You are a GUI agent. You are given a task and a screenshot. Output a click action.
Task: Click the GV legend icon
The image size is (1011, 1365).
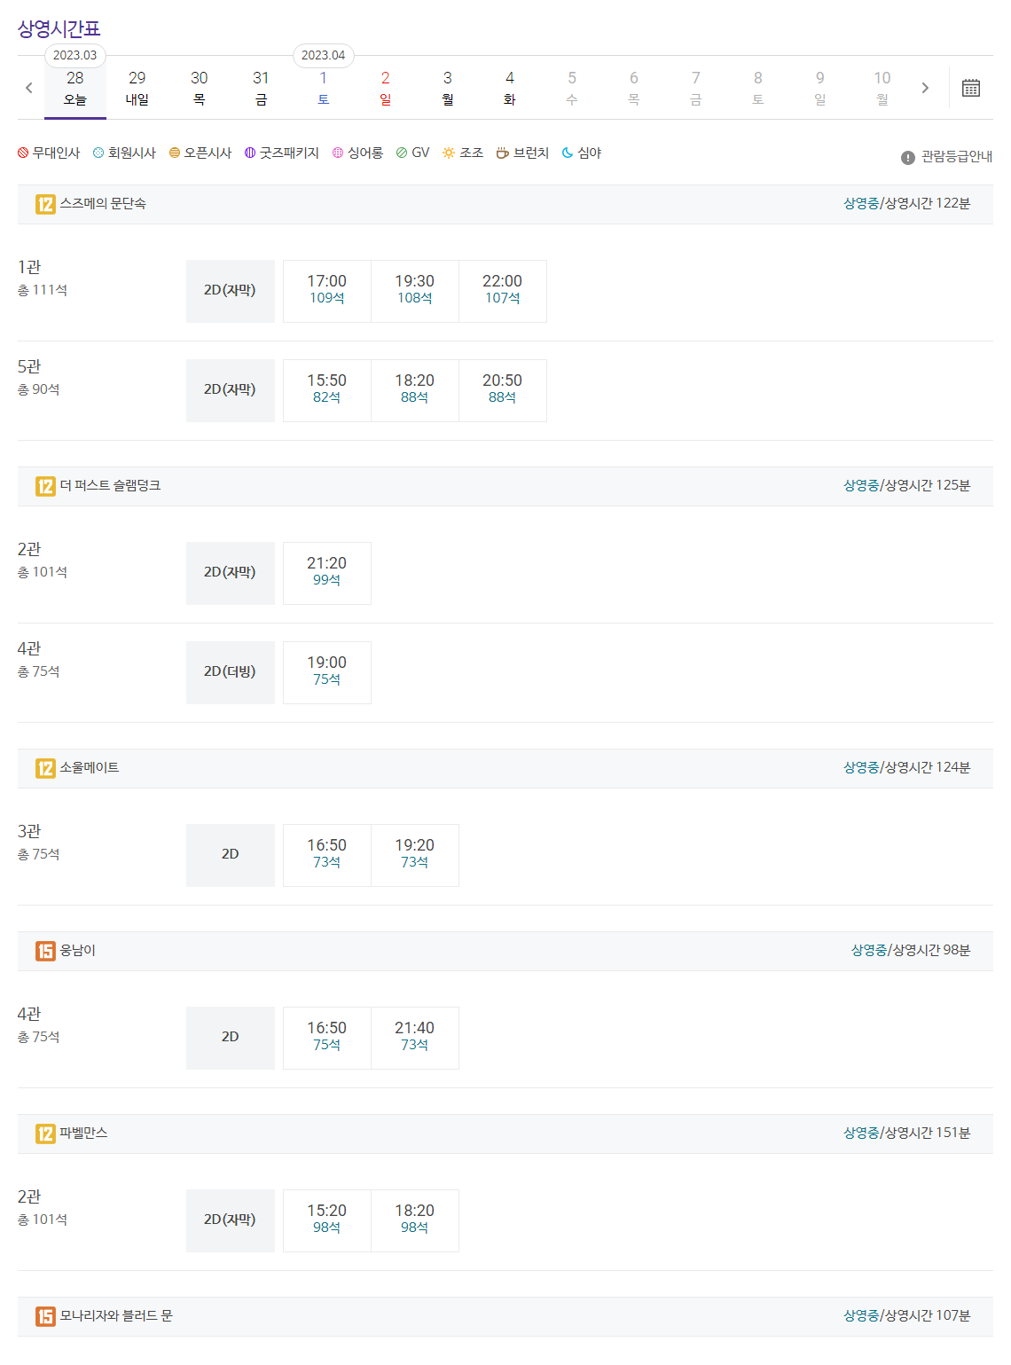[402, 153]
